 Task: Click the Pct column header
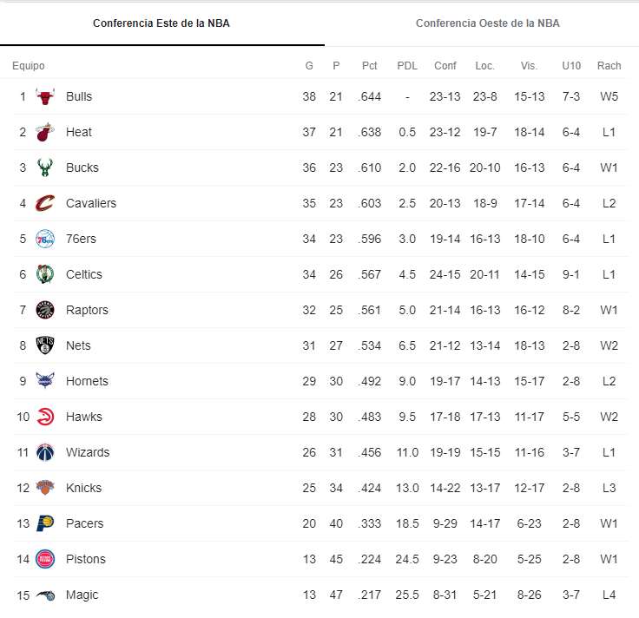pyautogui.click(x=370, y=66)
